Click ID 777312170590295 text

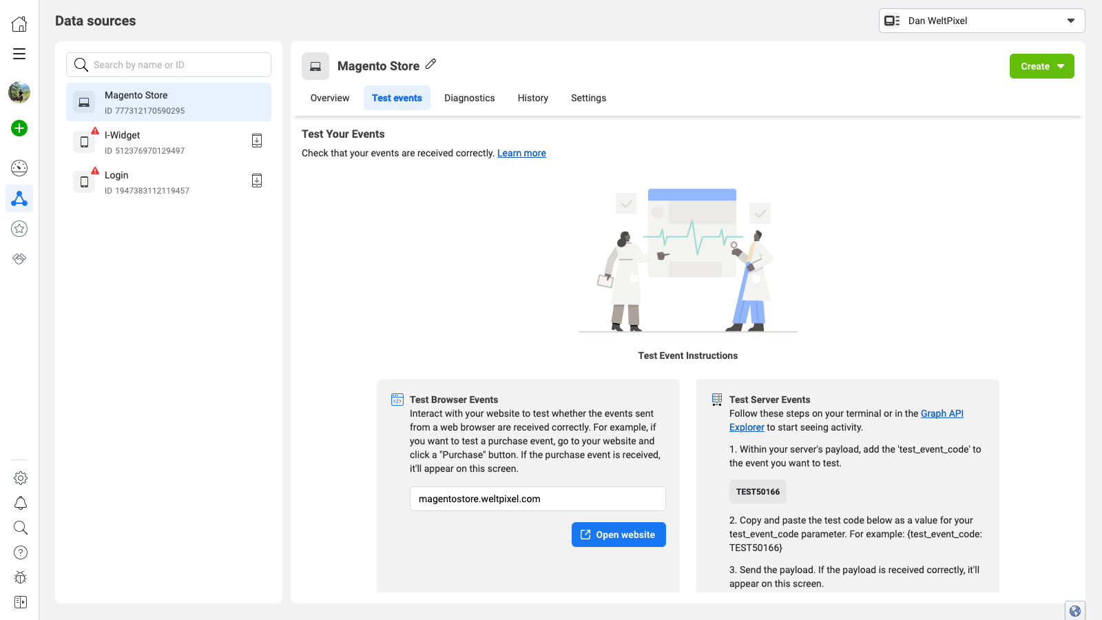(145, 111)
